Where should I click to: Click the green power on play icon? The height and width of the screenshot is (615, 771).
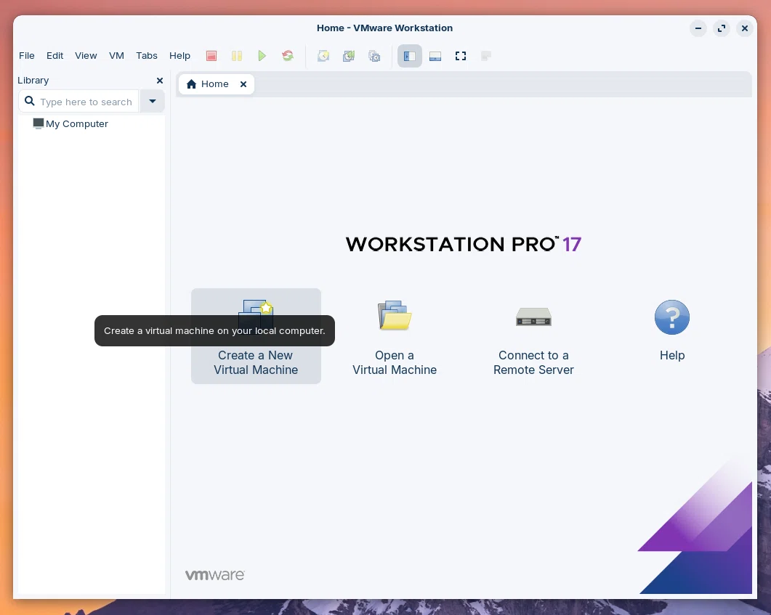coord(262,56)
